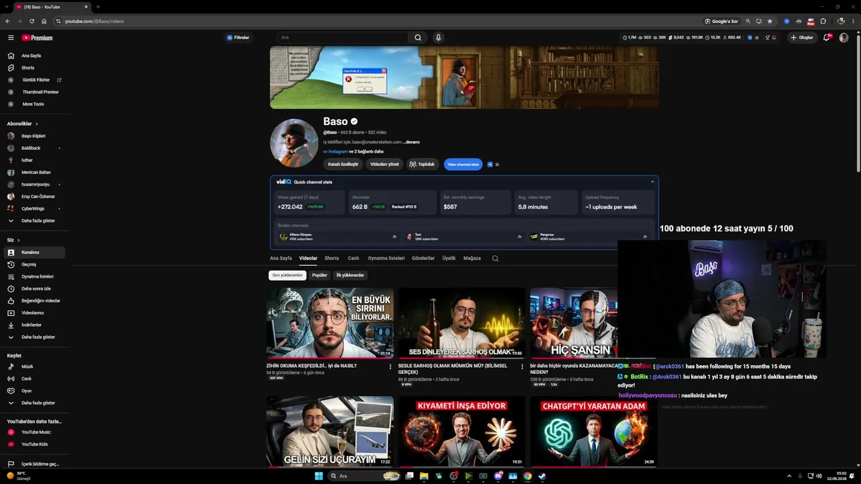Open the Topluluk community button

422,164
